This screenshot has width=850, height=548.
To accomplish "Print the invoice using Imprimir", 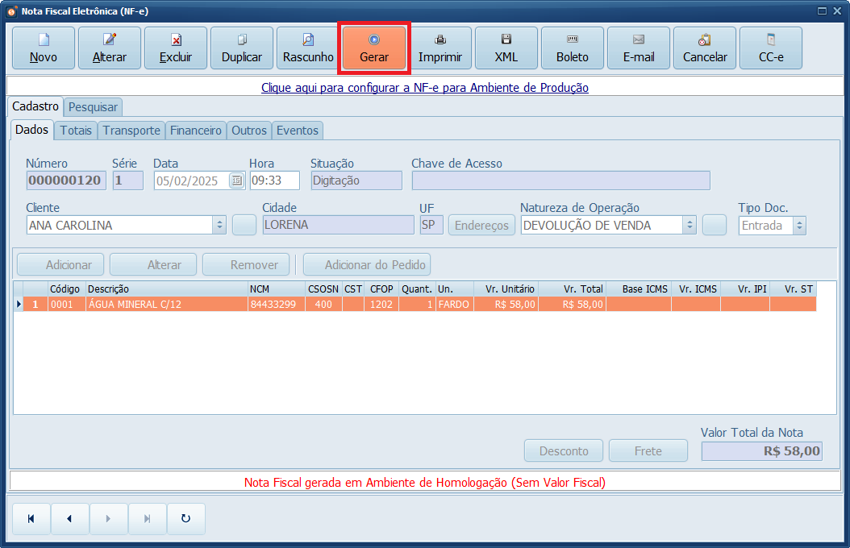I will 440,48.
